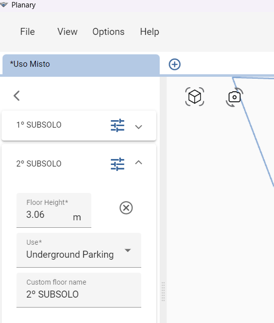Select Underground Parking use field
274x323 pixels.
[x=79, y=250]
